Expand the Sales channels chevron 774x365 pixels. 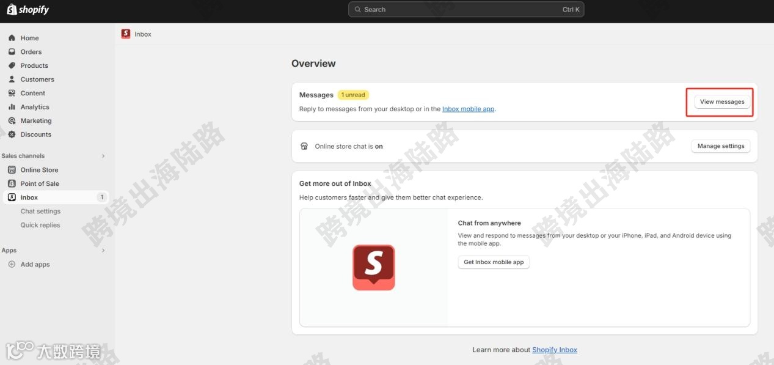point(103,156)
